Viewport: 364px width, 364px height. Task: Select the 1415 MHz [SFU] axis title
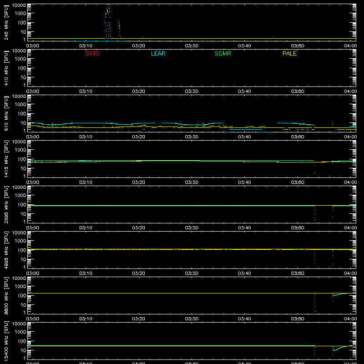tap(6, 159)
